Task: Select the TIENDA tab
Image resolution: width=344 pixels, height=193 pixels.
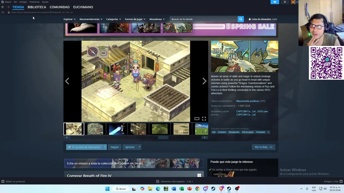Action: (x=18, y=7)
